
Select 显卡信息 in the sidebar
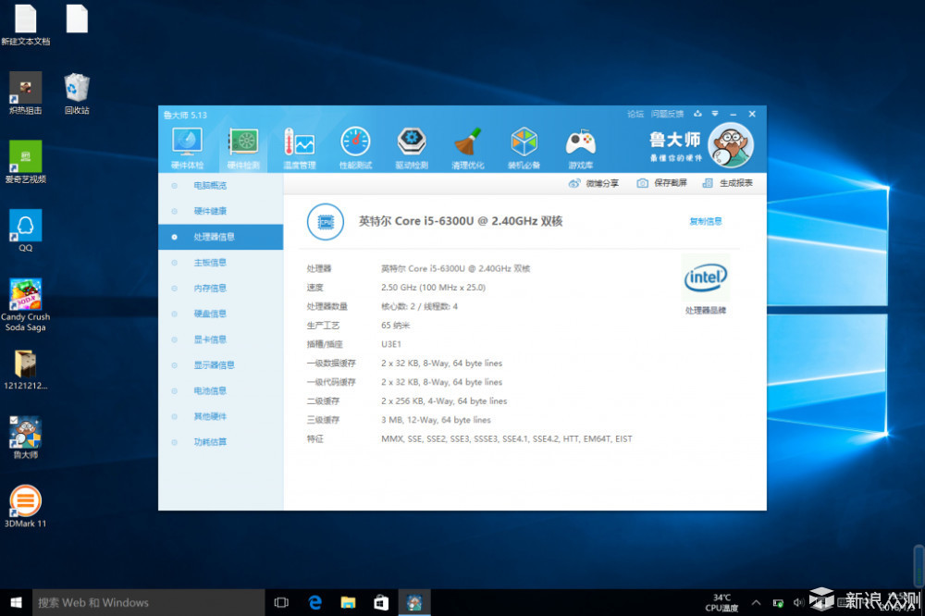coord(210,339)
